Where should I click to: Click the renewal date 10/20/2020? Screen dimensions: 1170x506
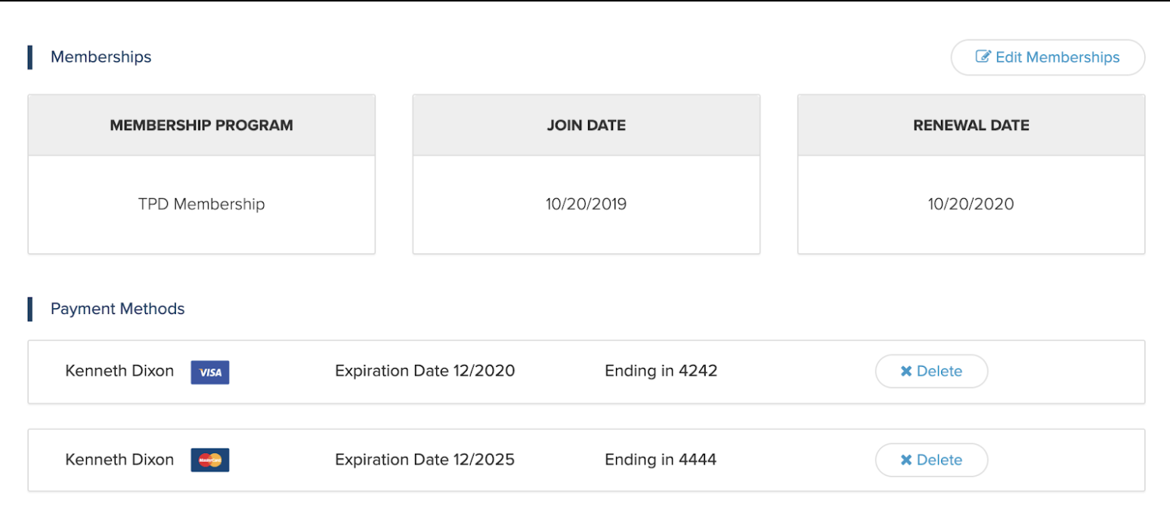pyautogui.click(x=971, y=204)
